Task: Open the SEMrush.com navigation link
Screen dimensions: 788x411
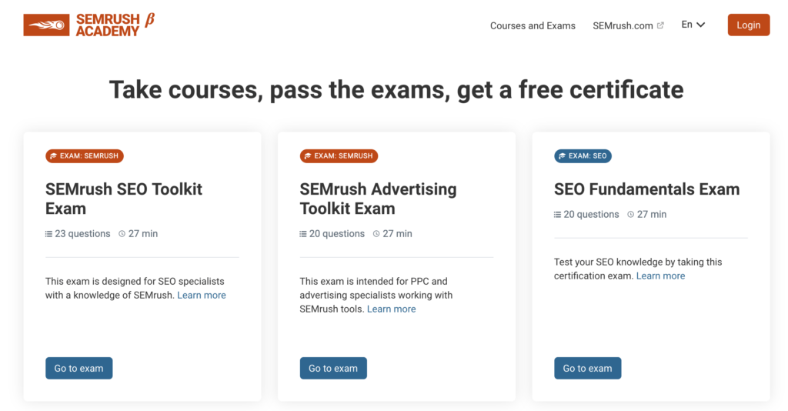Action: pyautogui.click(x=623, y=25)
